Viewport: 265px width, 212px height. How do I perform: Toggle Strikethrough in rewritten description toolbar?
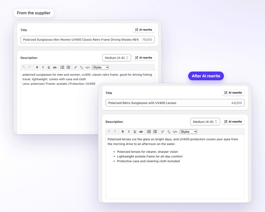pyautogui.click(x=141, y=131)
